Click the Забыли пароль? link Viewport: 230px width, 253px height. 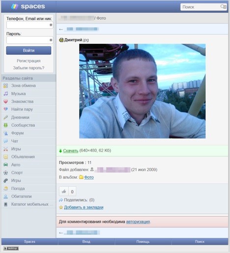[x=29, y=68]
